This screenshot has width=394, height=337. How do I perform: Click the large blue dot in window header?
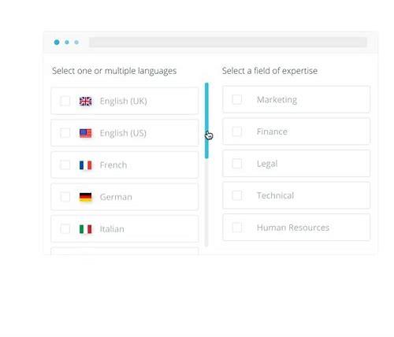coord(57,43)
